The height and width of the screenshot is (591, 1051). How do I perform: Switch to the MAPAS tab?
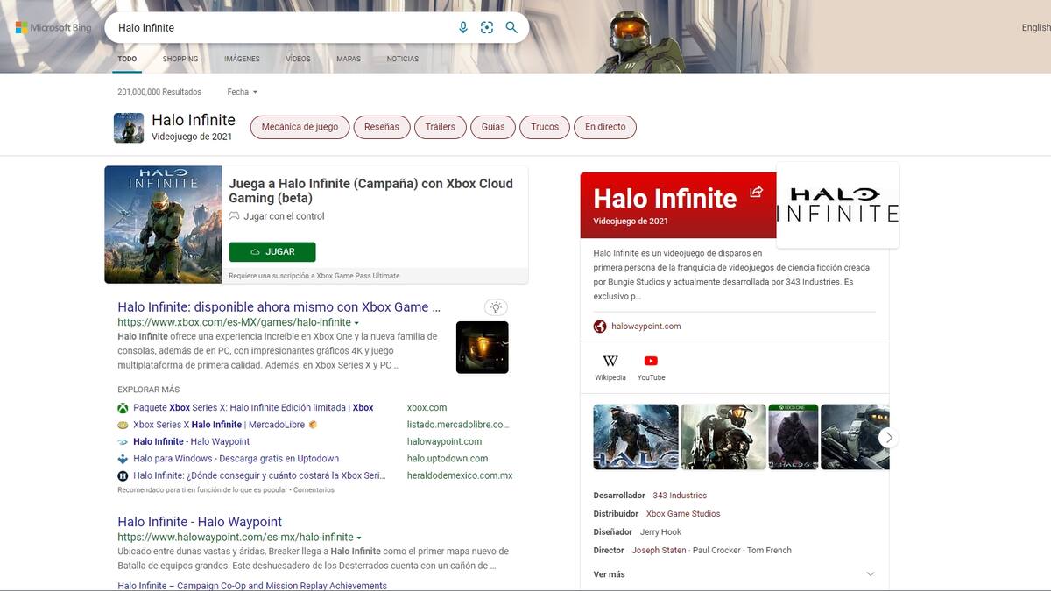(x=349, y=60)
